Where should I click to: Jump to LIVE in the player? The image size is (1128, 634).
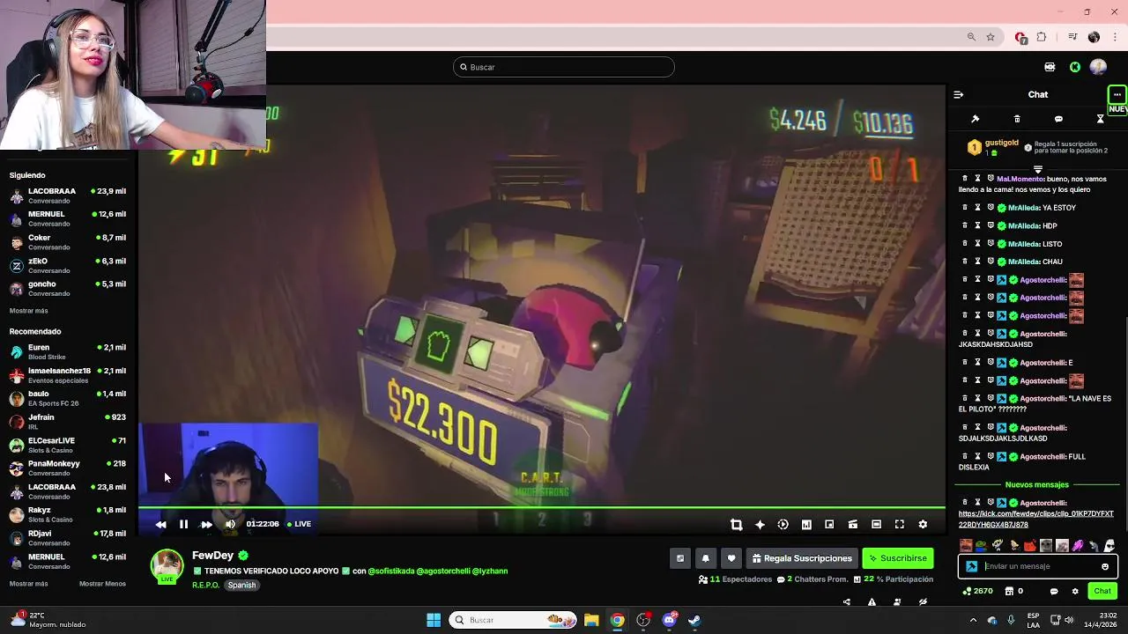tap(299, 524)
